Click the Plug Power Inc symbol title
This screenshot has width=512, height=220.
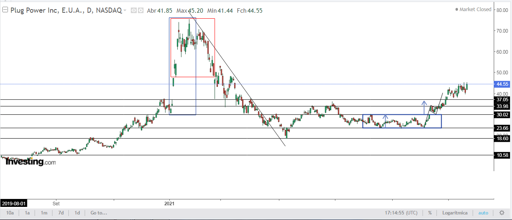(x=66, y=11)
